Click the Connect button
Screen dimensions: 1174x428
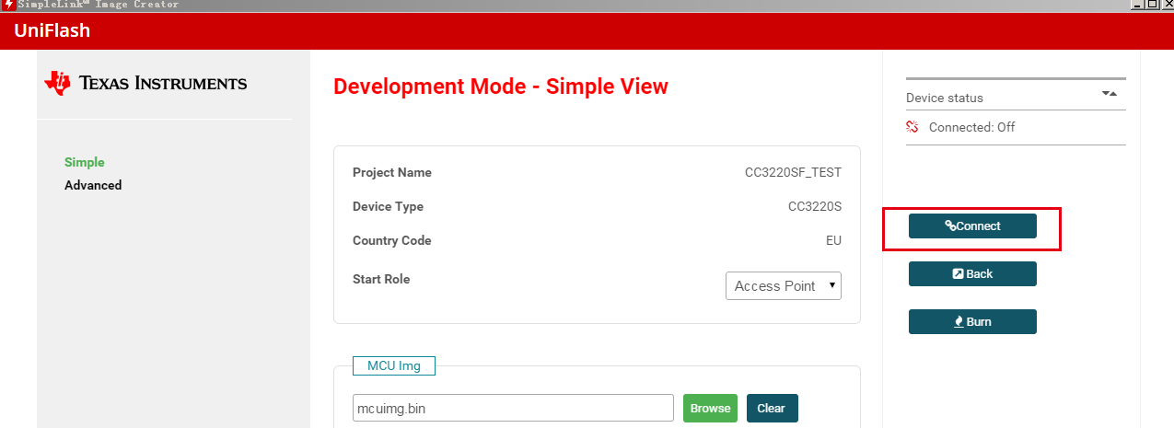972,226
